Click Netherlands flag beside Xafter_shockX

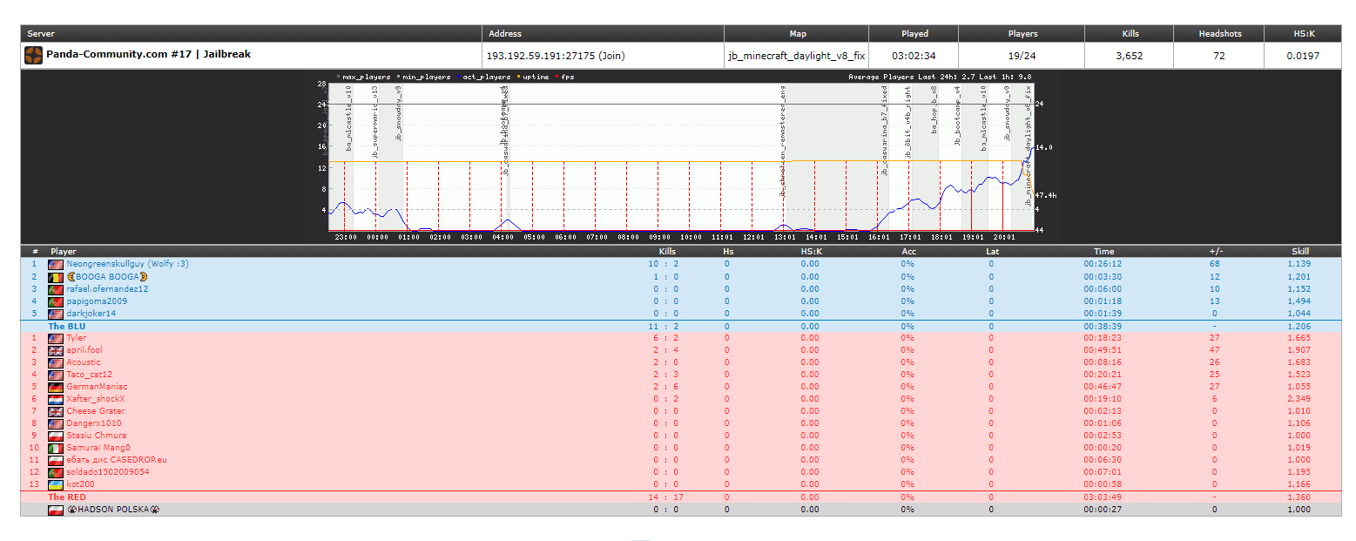coord(56,399)
